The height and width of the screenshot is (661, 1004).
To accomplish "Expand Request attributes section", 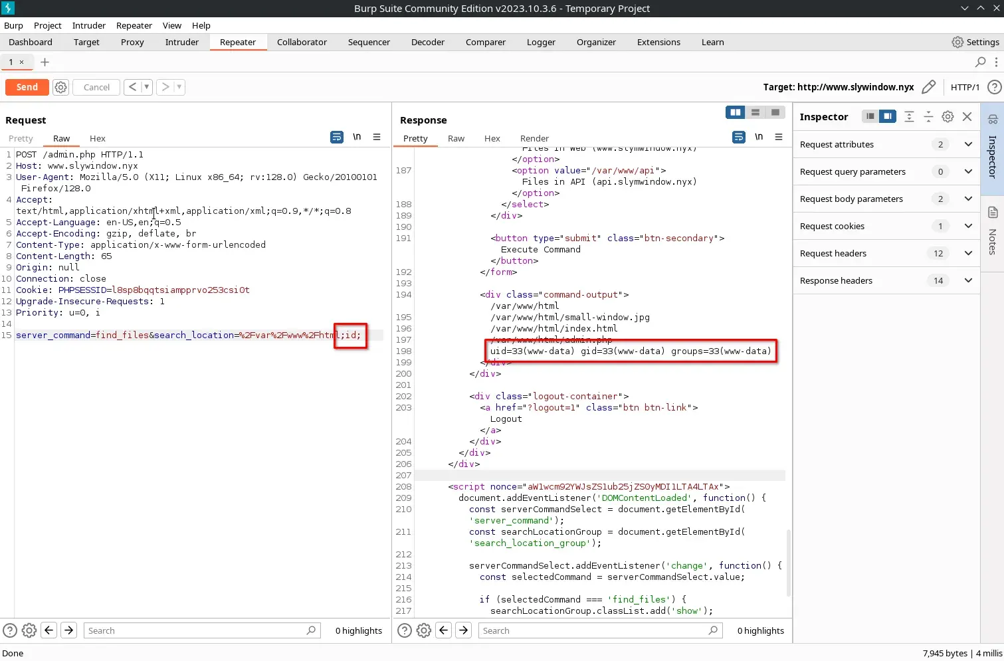I will pyautogui.click(x=886, y=144).
